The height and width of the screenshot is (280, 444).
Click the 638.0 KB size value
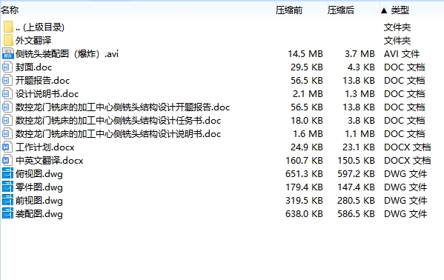(x=304, y=214)
